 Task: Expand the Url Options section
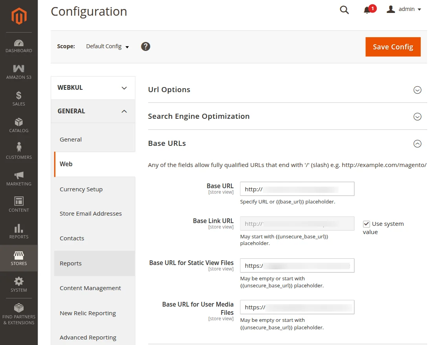pyautogui.click(x=417, y=90)
